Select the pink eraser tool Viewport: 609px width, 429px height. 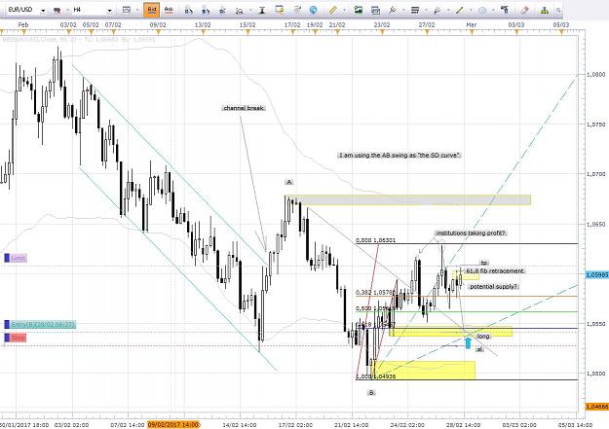click(525, 10)
